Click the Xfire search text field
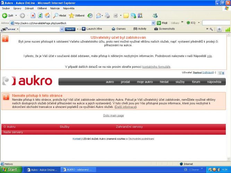231x173 pixels. (40, 29)
